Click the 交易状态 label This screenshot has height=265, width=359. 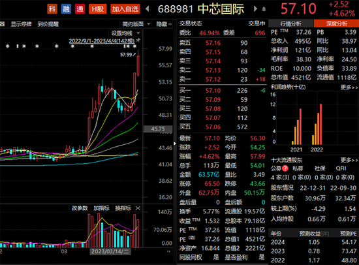coord(191,23)
